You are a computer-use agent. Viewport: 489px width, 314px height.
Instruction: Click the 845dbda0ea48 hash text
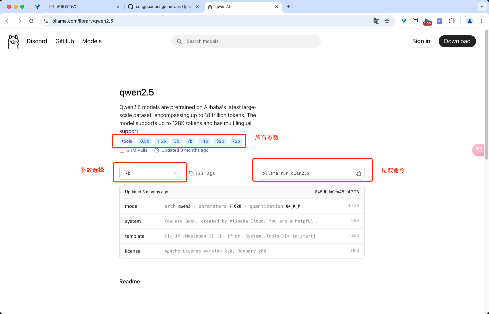tap(329, 192)
